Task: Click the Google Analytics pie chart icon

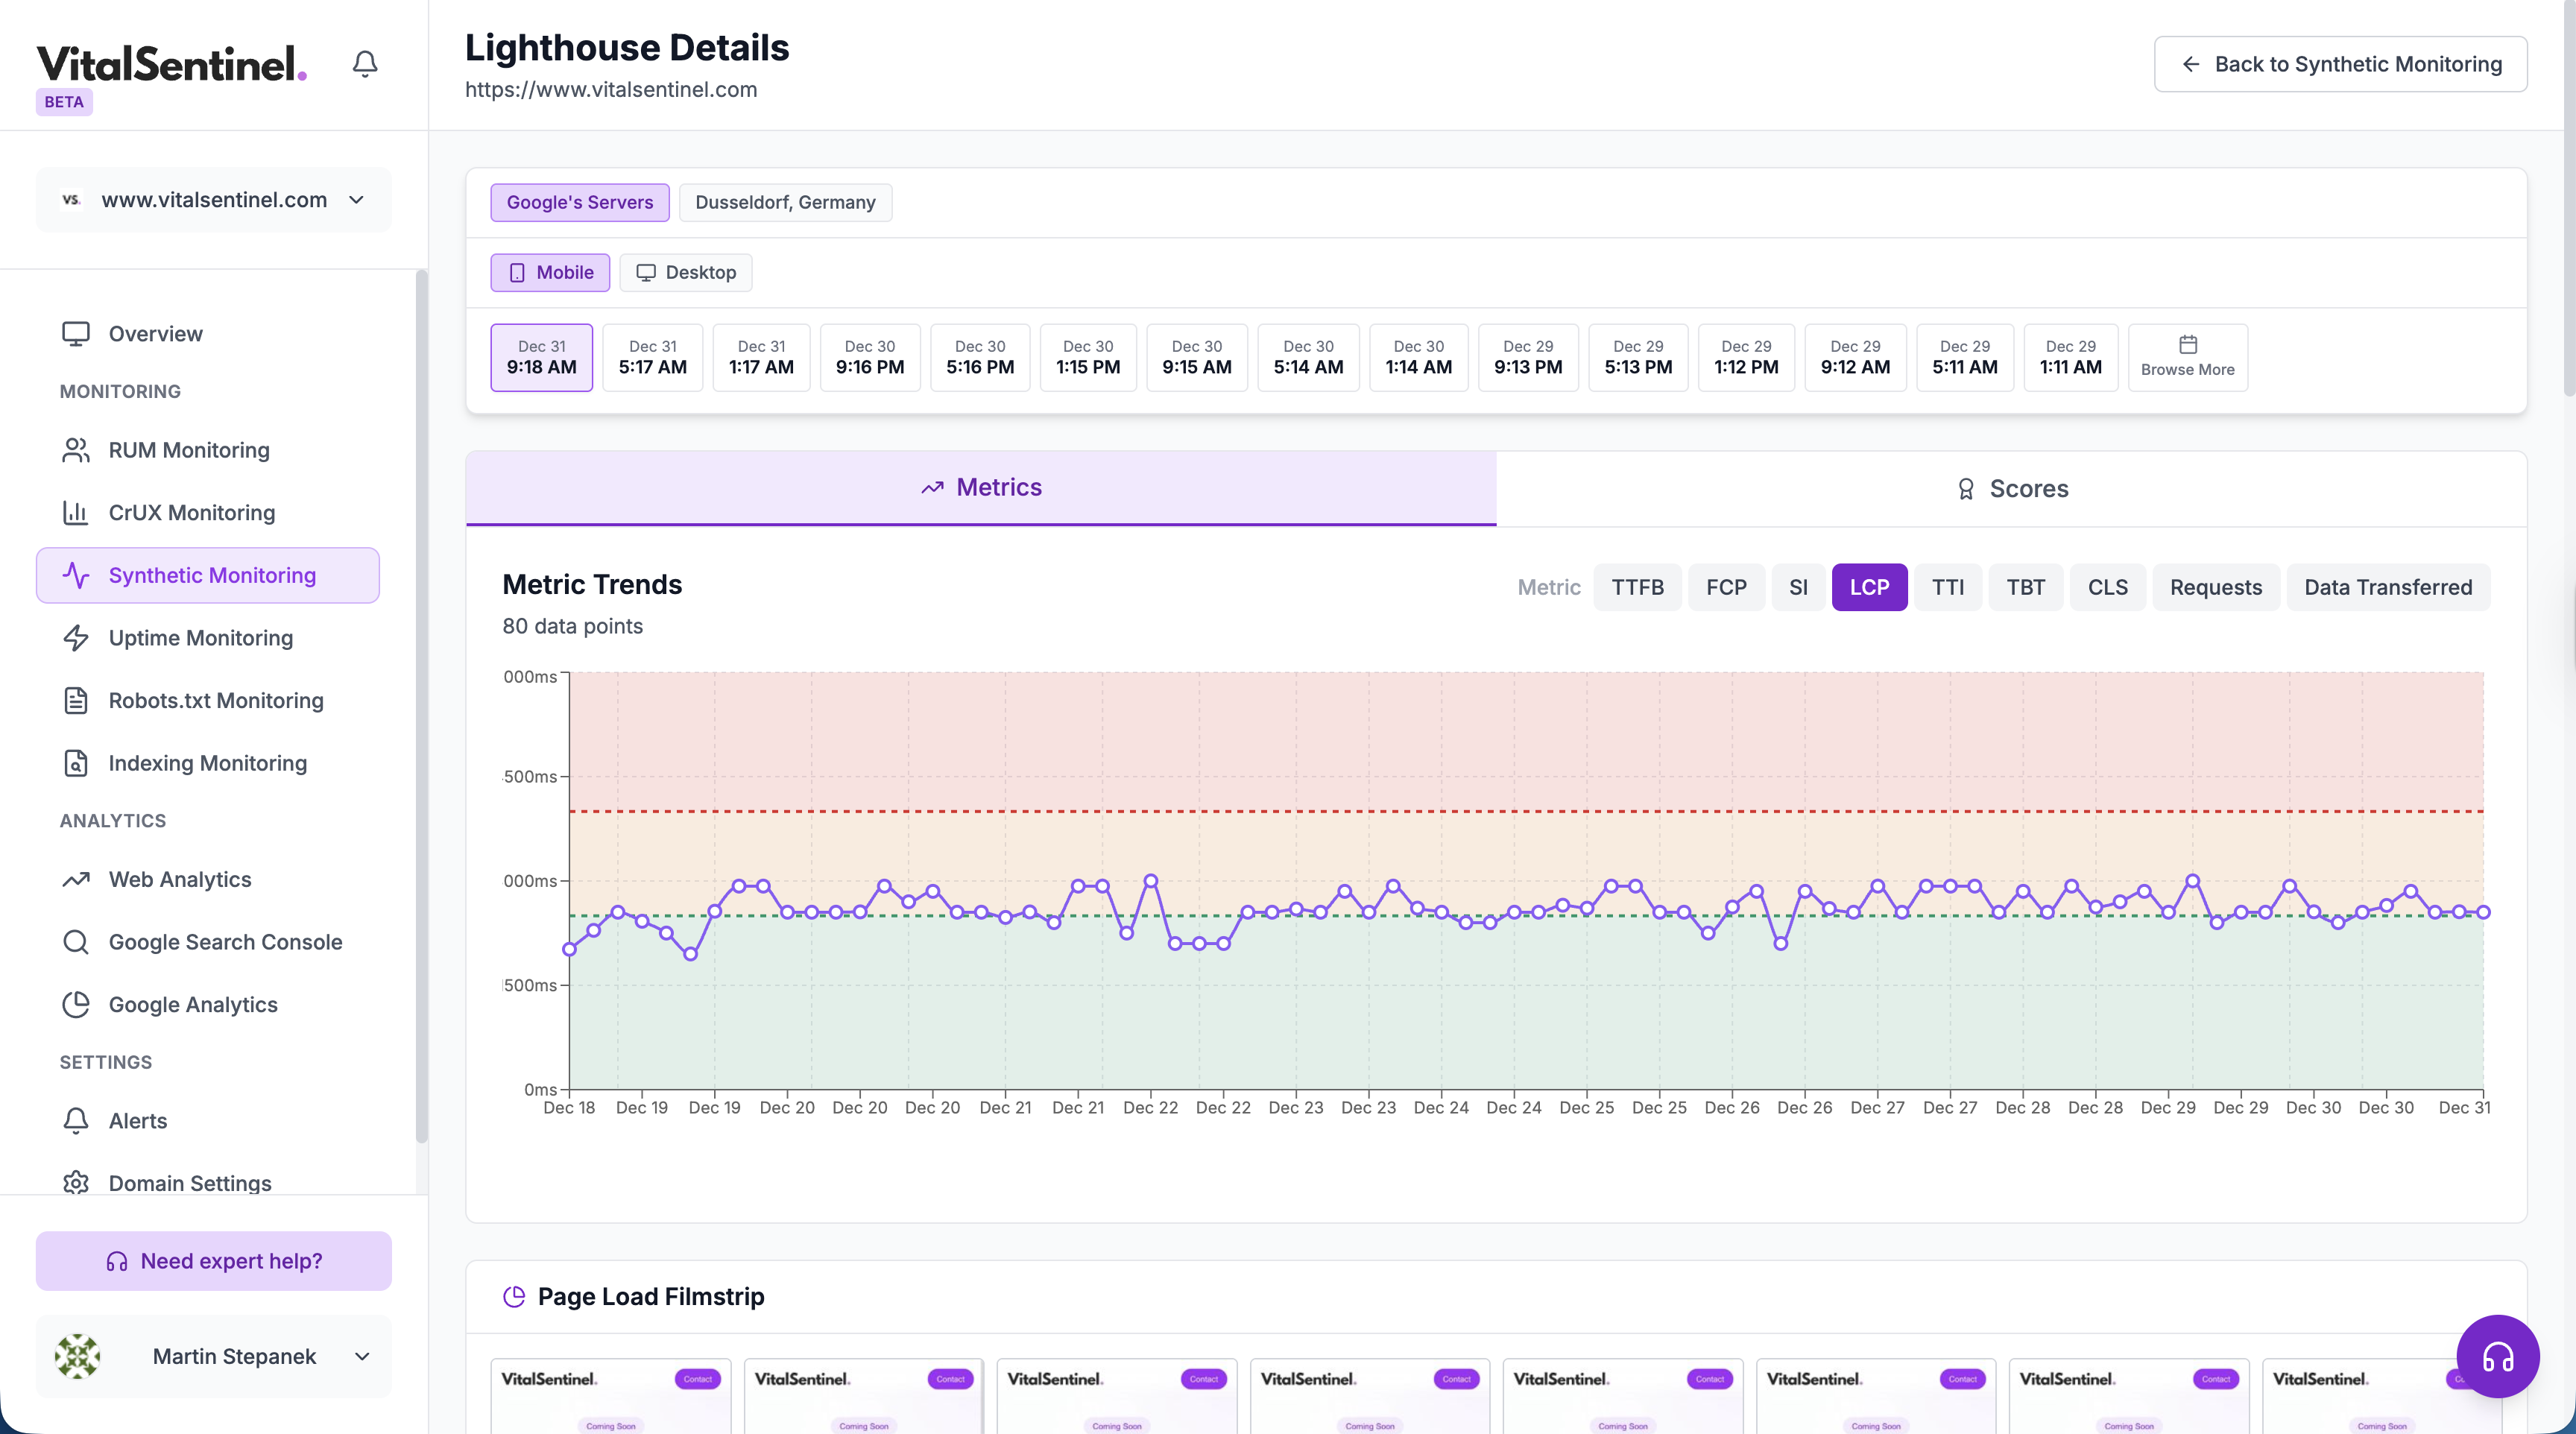Action: point(76,1005)
